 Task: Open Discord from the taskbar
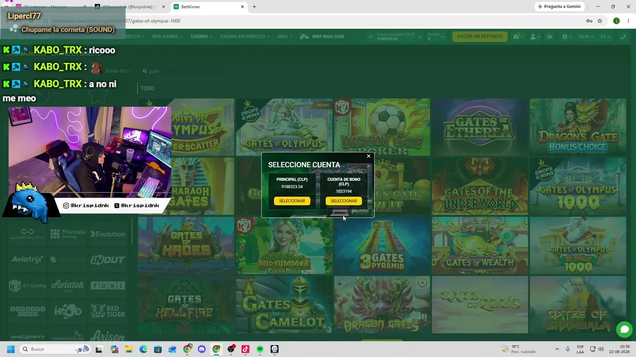click(x=202, y=349)
